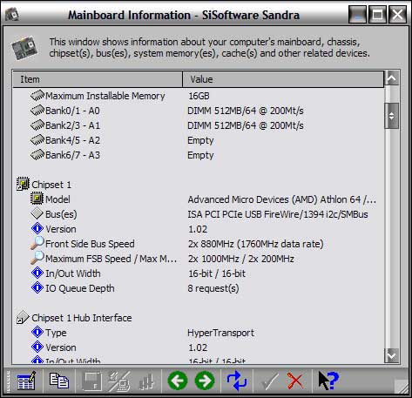This screenshot has width=412, height=398.
Task: Select the Bus(es) row
Action: [x=199, y=214]
